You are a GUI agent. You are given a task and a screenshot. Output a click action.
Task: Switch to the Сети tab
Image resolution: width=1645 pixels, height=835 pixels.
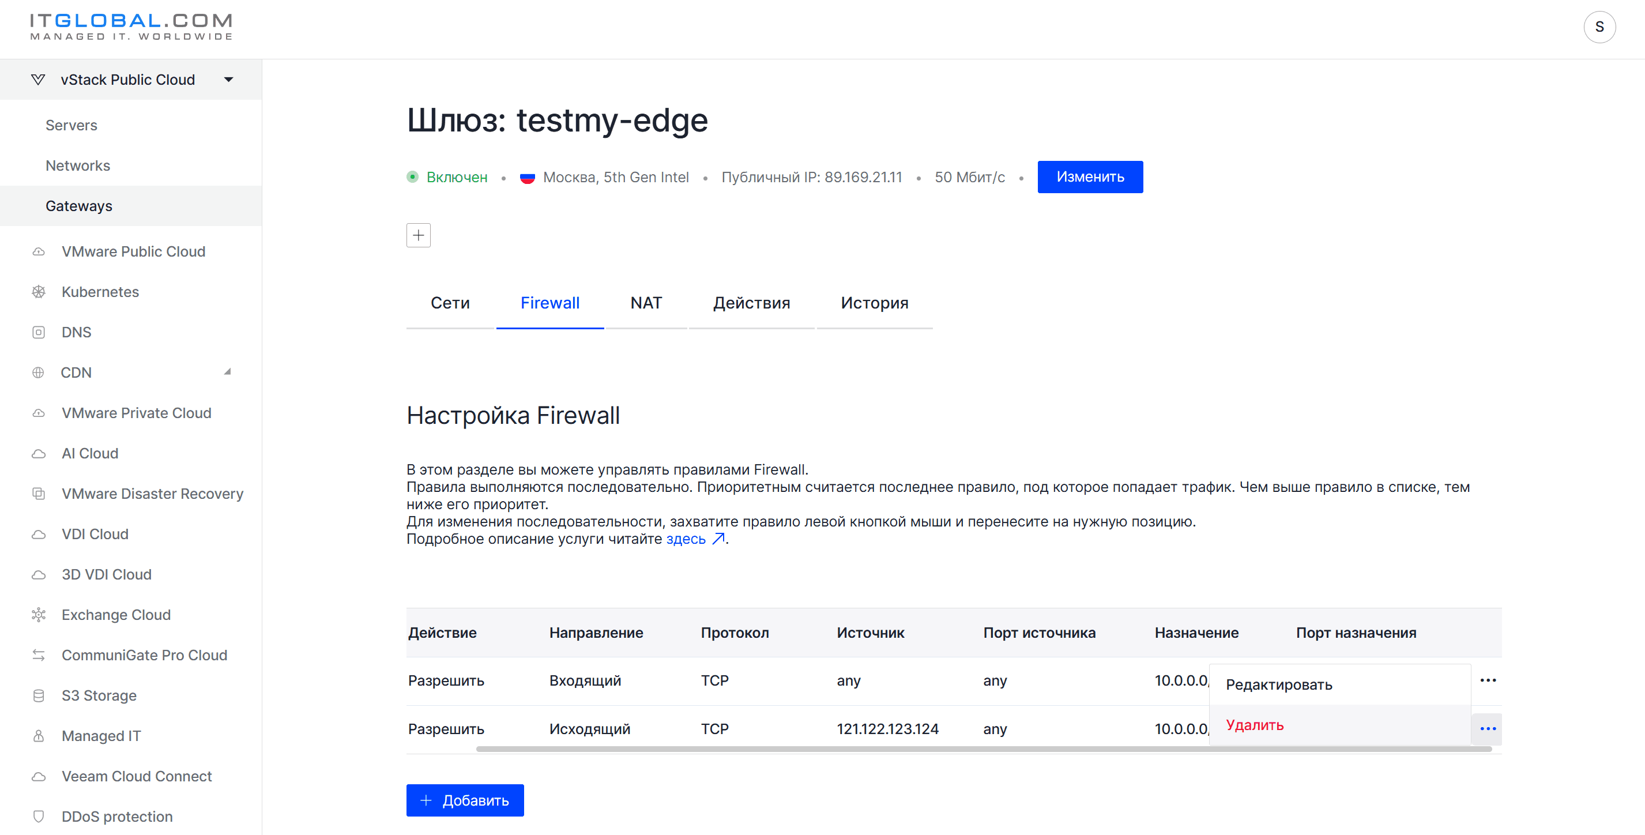[x=450, y=303]
